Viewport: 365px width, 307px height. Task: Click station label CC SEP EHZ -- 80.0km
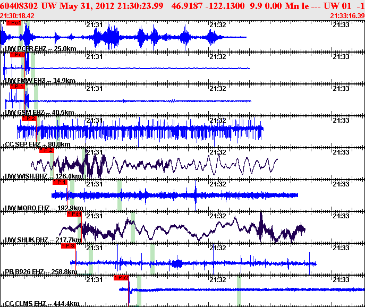pyautogui.click(x=38, y=144)
